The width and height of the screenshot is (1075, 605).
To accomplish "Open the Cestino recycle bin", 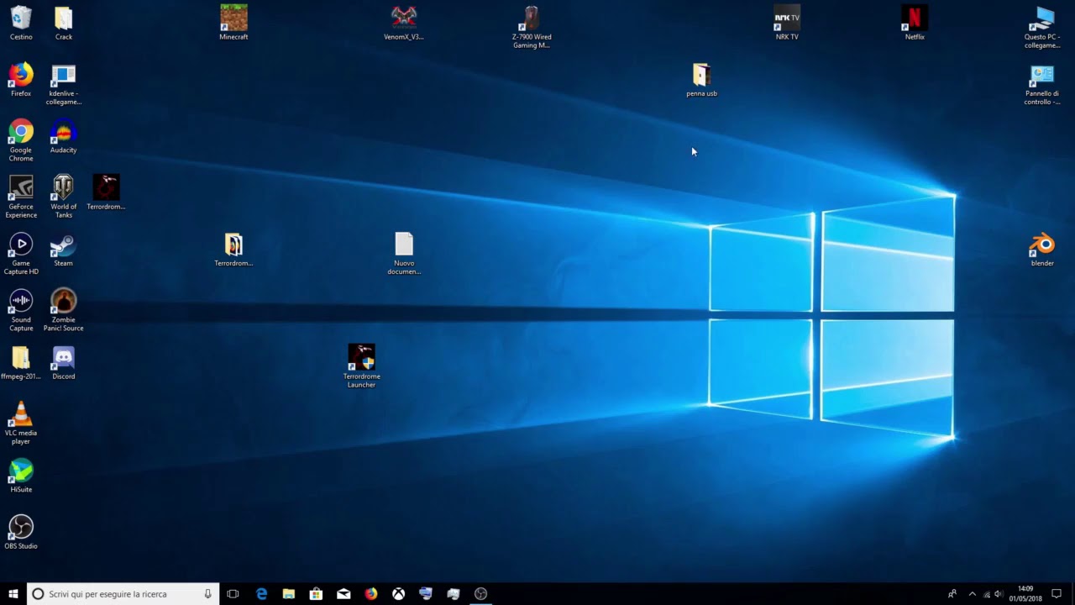I will point(21,24).
